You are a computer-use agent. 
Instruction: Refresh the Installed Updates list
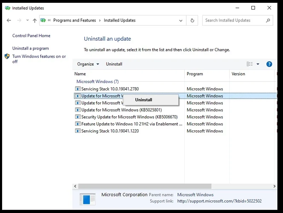click(x=192, y=20)
